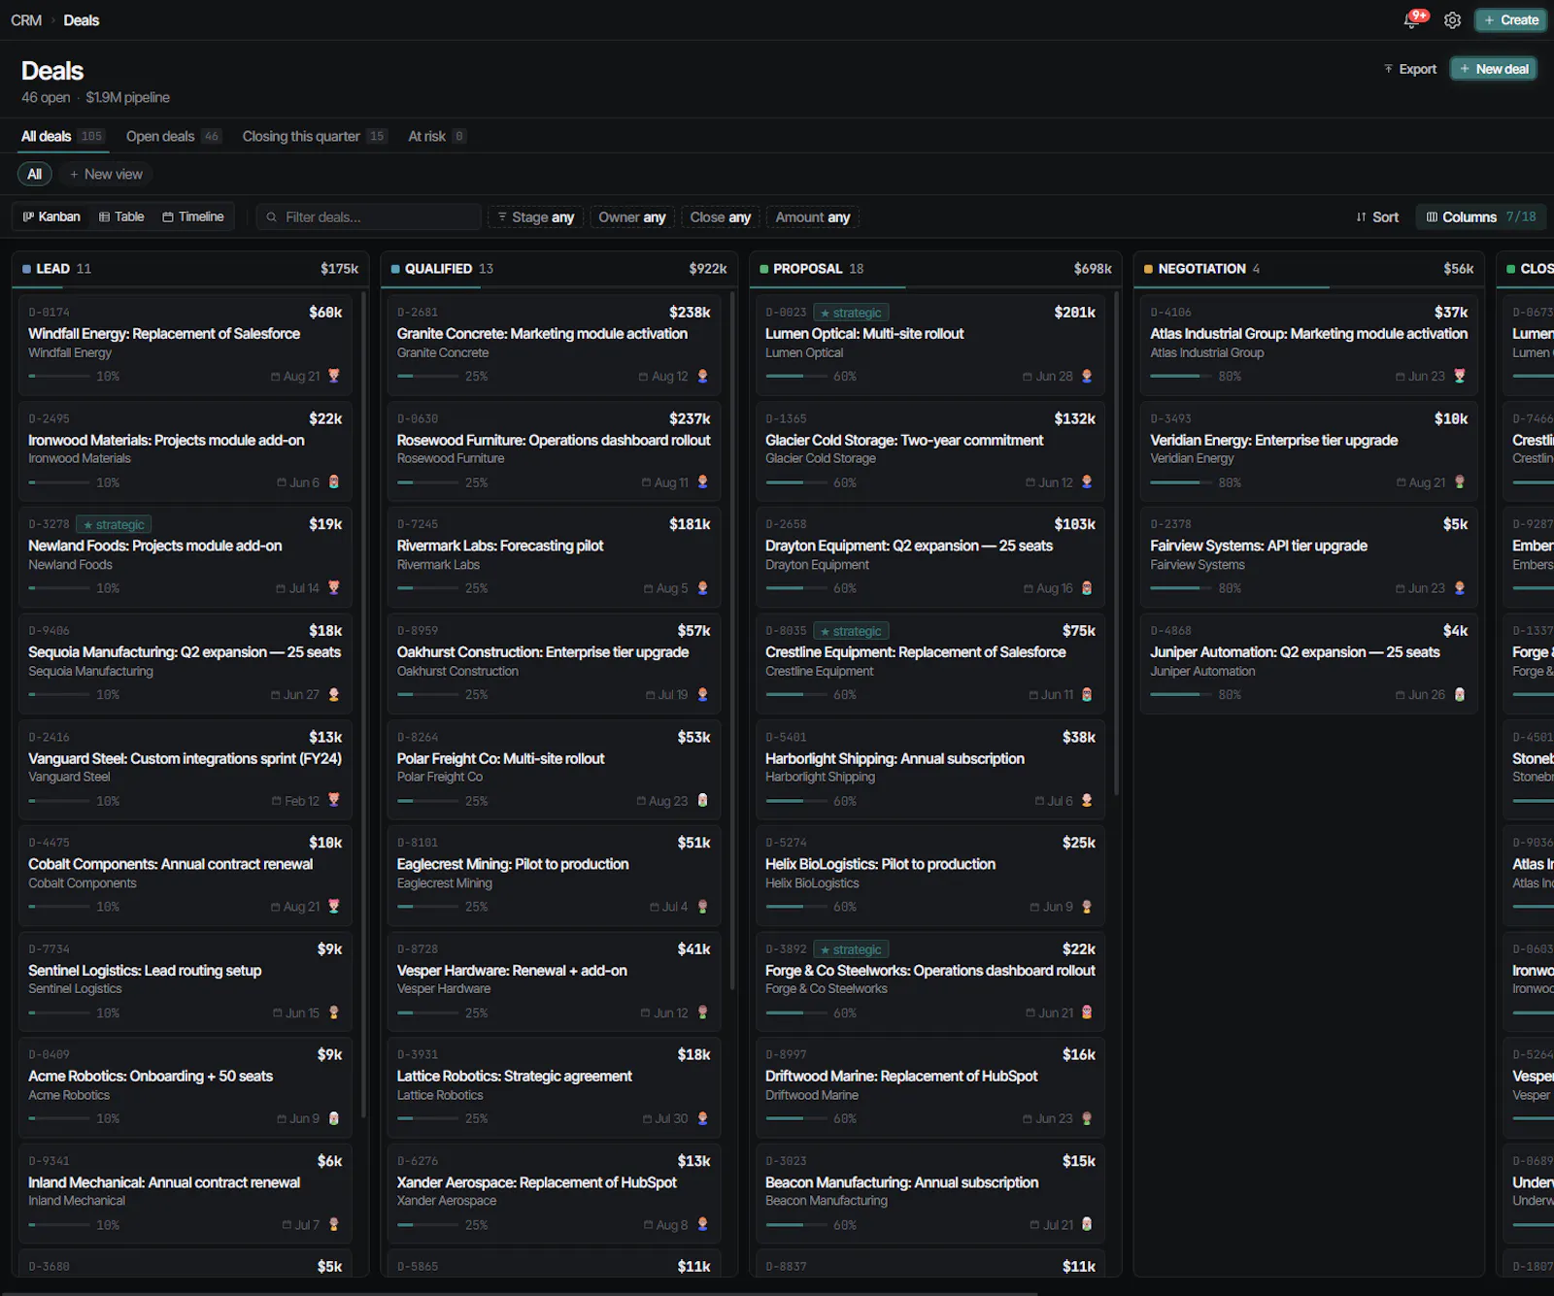Select the All deals tab
Viewport: 1554px width, 1296px height.
[x=63, y=136]
